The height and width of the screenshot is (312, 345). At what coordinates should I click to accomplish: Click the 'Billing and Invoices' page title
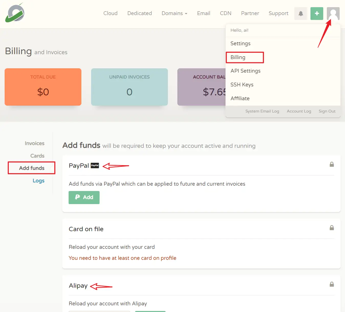[36, 51]
